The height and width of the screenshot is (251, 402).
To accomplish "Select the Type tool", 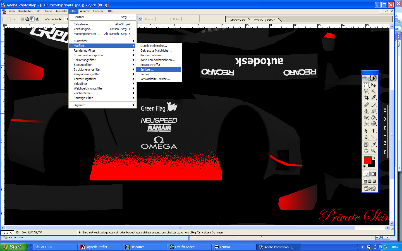I will (x=373, y=131).
